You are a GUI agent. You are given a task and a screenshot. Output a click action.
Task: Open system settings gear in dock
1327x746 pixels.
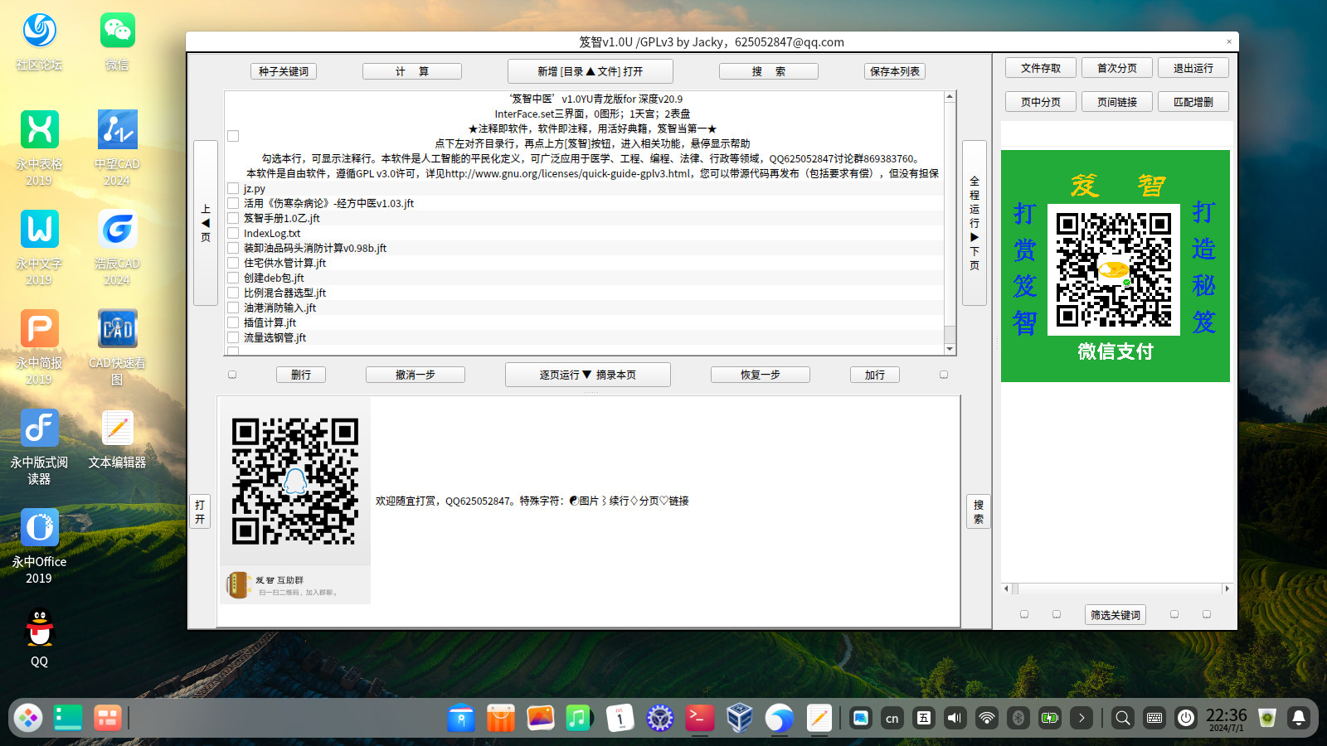(659, 718)
